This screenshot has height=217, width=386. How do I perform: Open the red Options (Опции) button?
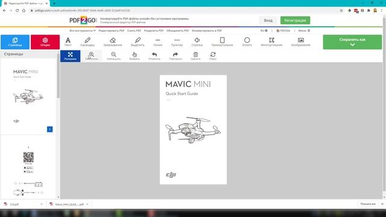click(45, 42)
